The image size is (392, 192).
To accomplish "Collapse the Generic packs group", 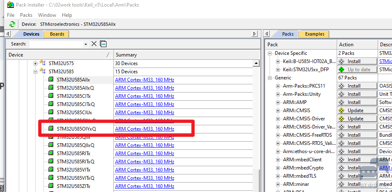I will coord(270,78).
